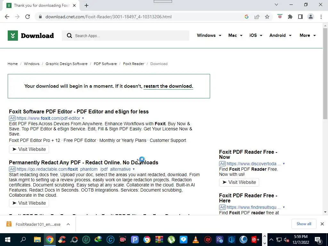Image resolution: width=328 pixels, height=246 pixels.
Task: Click 'restart the download' link
Action: coord(168,86)
